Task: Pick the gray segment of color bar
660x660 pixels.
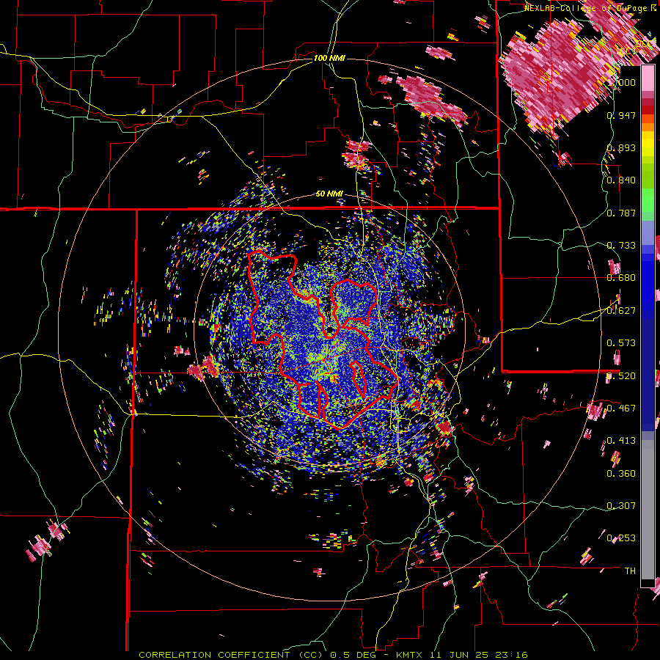Action: pyautogui.click(x=648, y=510)
